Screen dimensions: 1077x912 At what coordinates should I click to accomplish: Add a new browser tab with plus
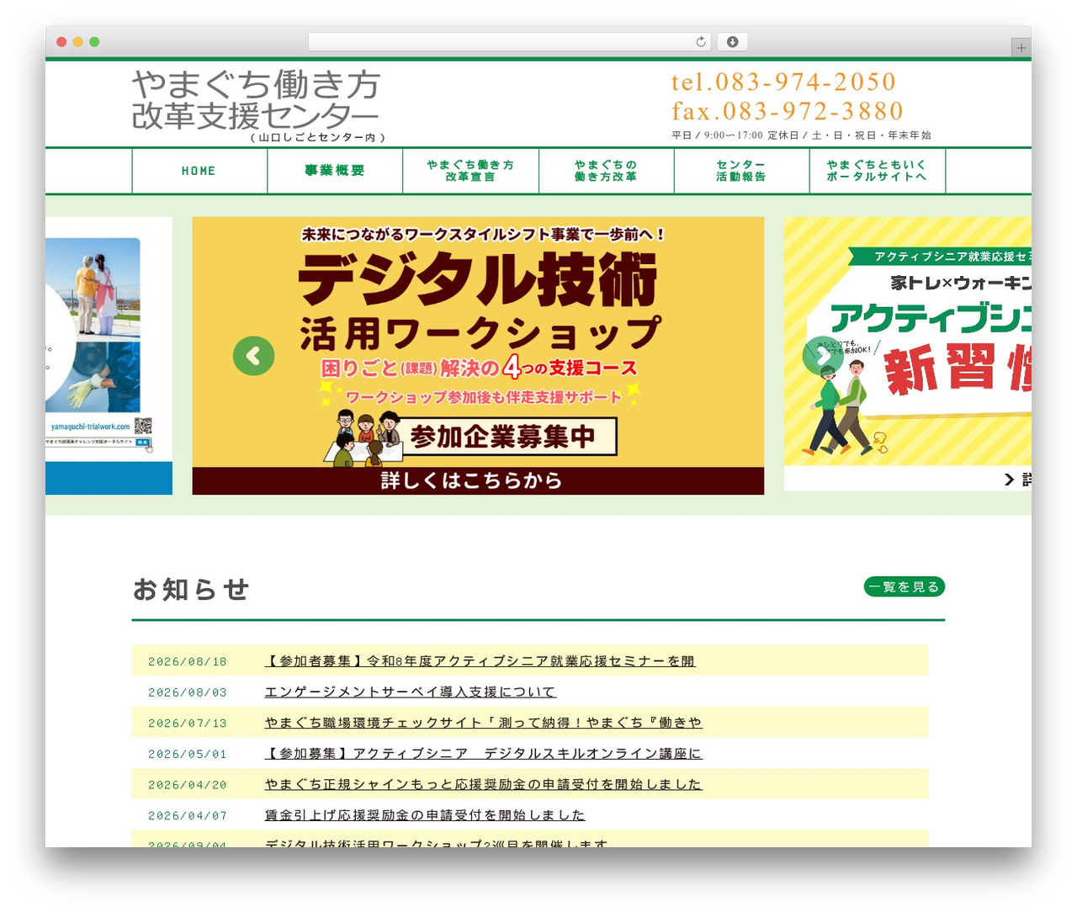click(x=1021, y=48)
